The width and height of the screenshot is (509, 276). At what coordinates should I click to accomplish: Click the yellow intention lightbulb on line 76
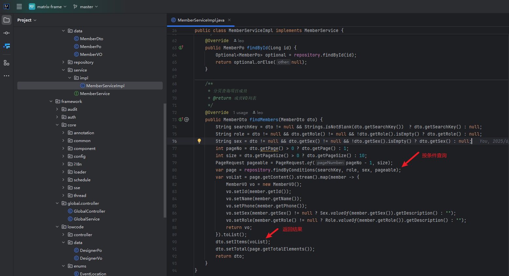point(199,141)
